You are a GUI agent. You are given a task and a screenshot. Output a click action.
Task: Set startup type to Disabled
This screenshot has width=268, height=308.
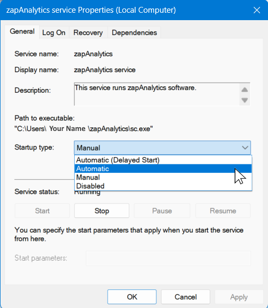[163, 186]
